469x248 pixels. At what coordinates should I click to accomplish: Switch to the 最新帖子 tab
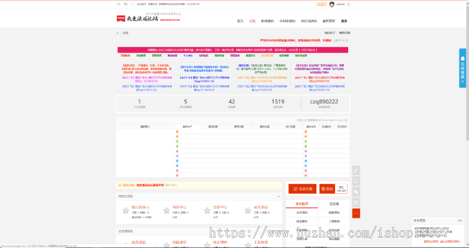tap(187, 126)
